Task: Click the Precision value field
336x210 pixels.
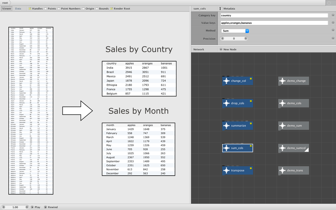Action: pos(234,39)
